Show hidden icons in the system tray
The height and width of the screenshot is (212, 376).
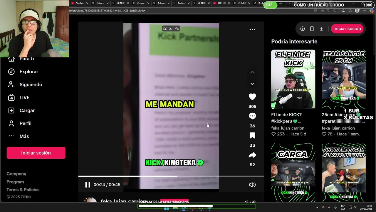click(x=317, y=207)
